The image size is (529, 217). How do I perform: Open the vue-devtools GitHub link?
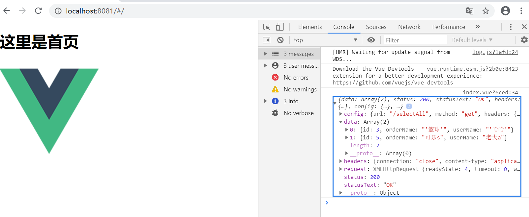393,83
